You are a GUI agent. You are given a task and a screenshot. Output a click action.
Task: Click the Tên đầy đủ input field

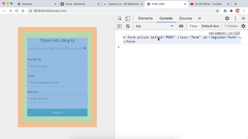pos(57,66)
